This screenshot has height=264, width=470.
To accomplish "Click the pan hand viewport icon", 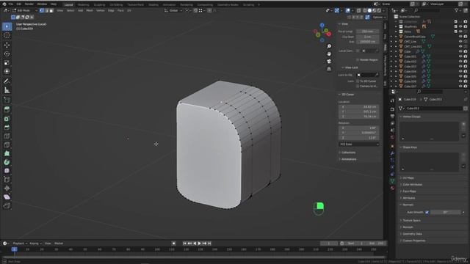I will point(329,54).
